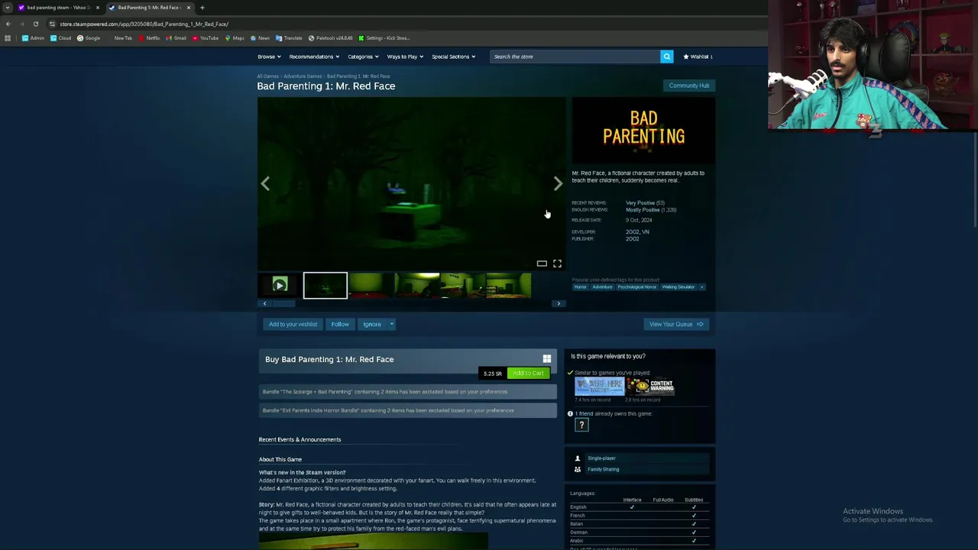Viewport: 978px width, 550px height.
Task: Click the thumbnail strip scrollbar handle
Action: click(x=283, y=304)
